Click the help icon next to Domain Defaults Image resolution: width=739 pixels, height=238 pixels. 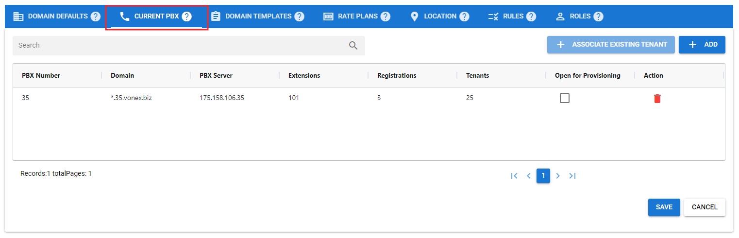(x=95, y=17)
